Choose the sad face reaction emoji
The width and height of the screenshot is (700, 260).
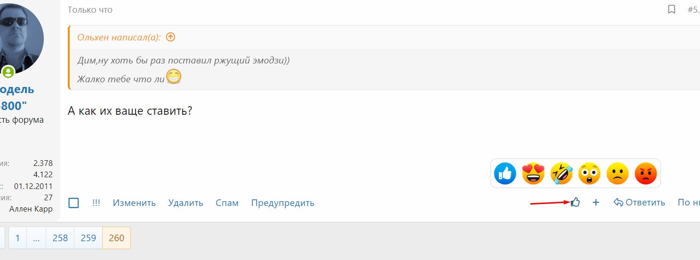click(x=618, y=173)
